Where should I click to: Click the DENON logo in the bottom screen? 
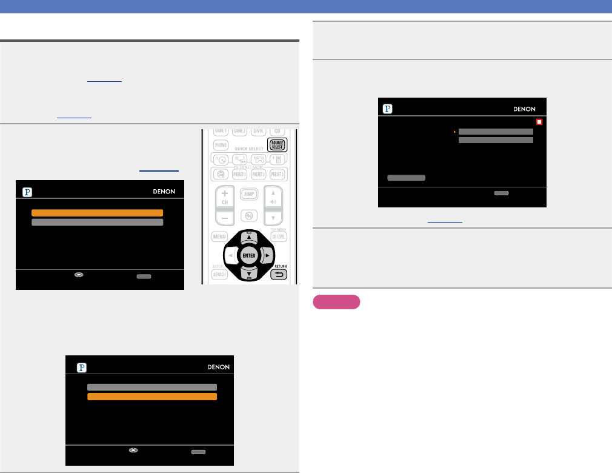[219, 367]
